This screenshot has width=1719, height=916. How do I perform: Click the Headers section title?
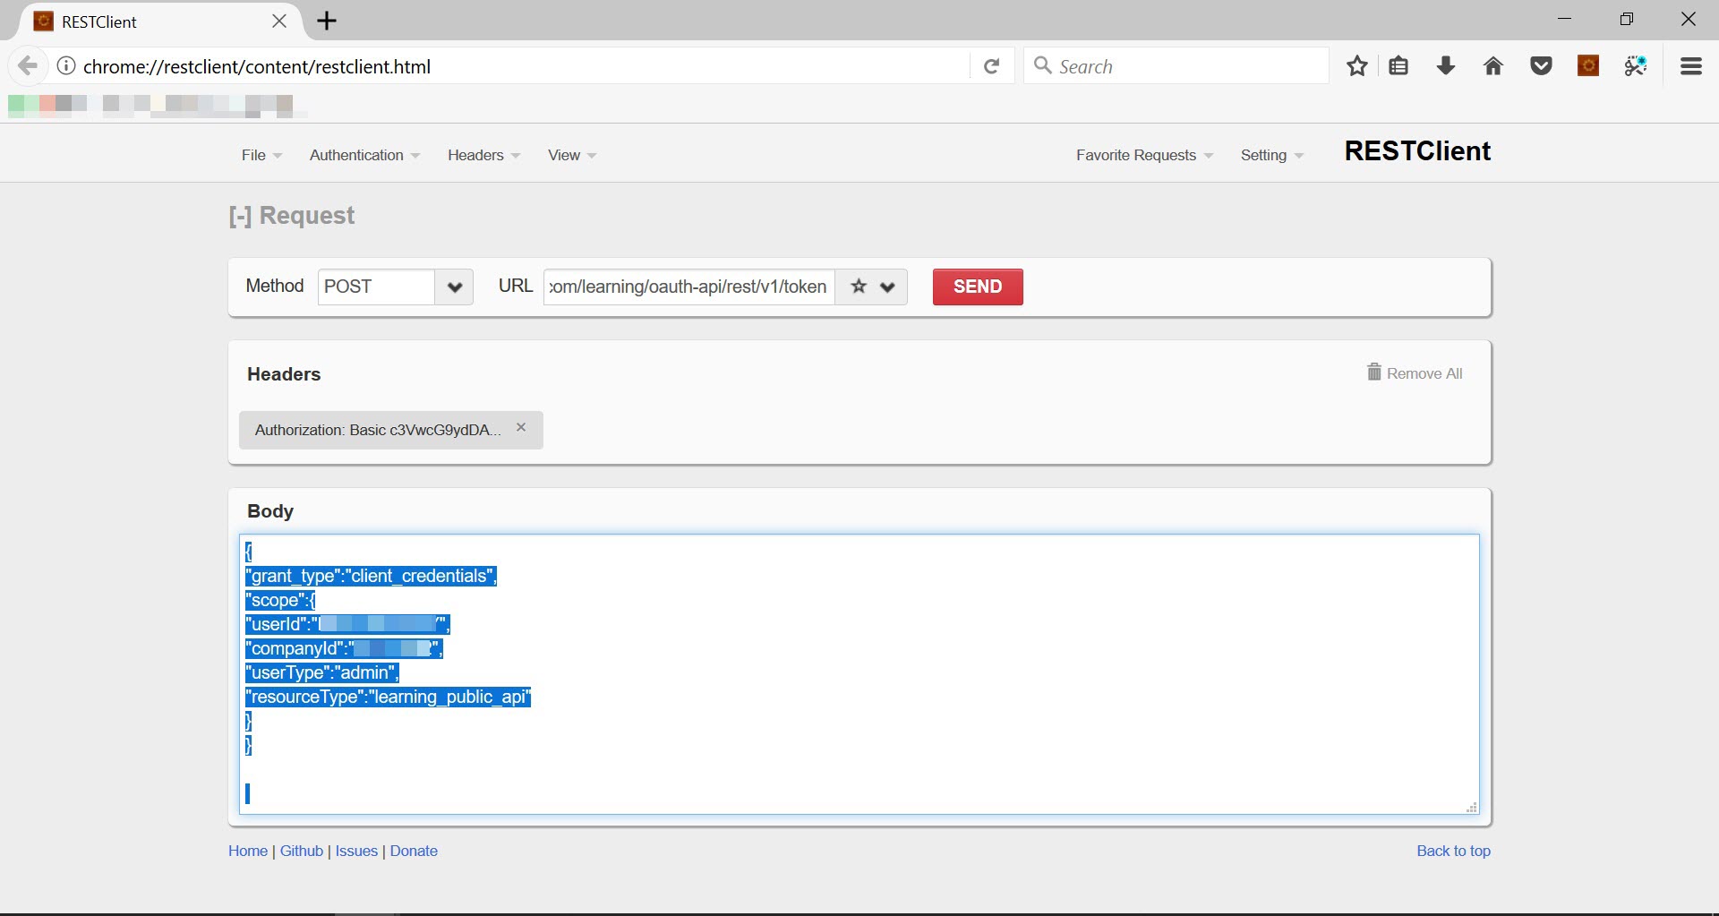point(284,374)
